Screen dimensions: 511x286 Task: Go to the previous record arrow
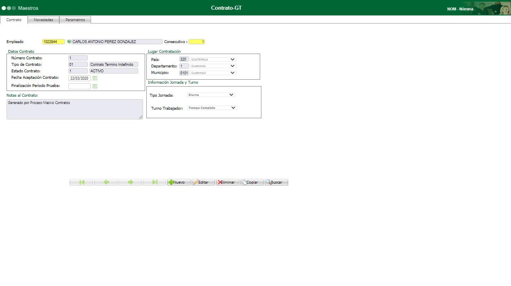(x=106, y=182)
